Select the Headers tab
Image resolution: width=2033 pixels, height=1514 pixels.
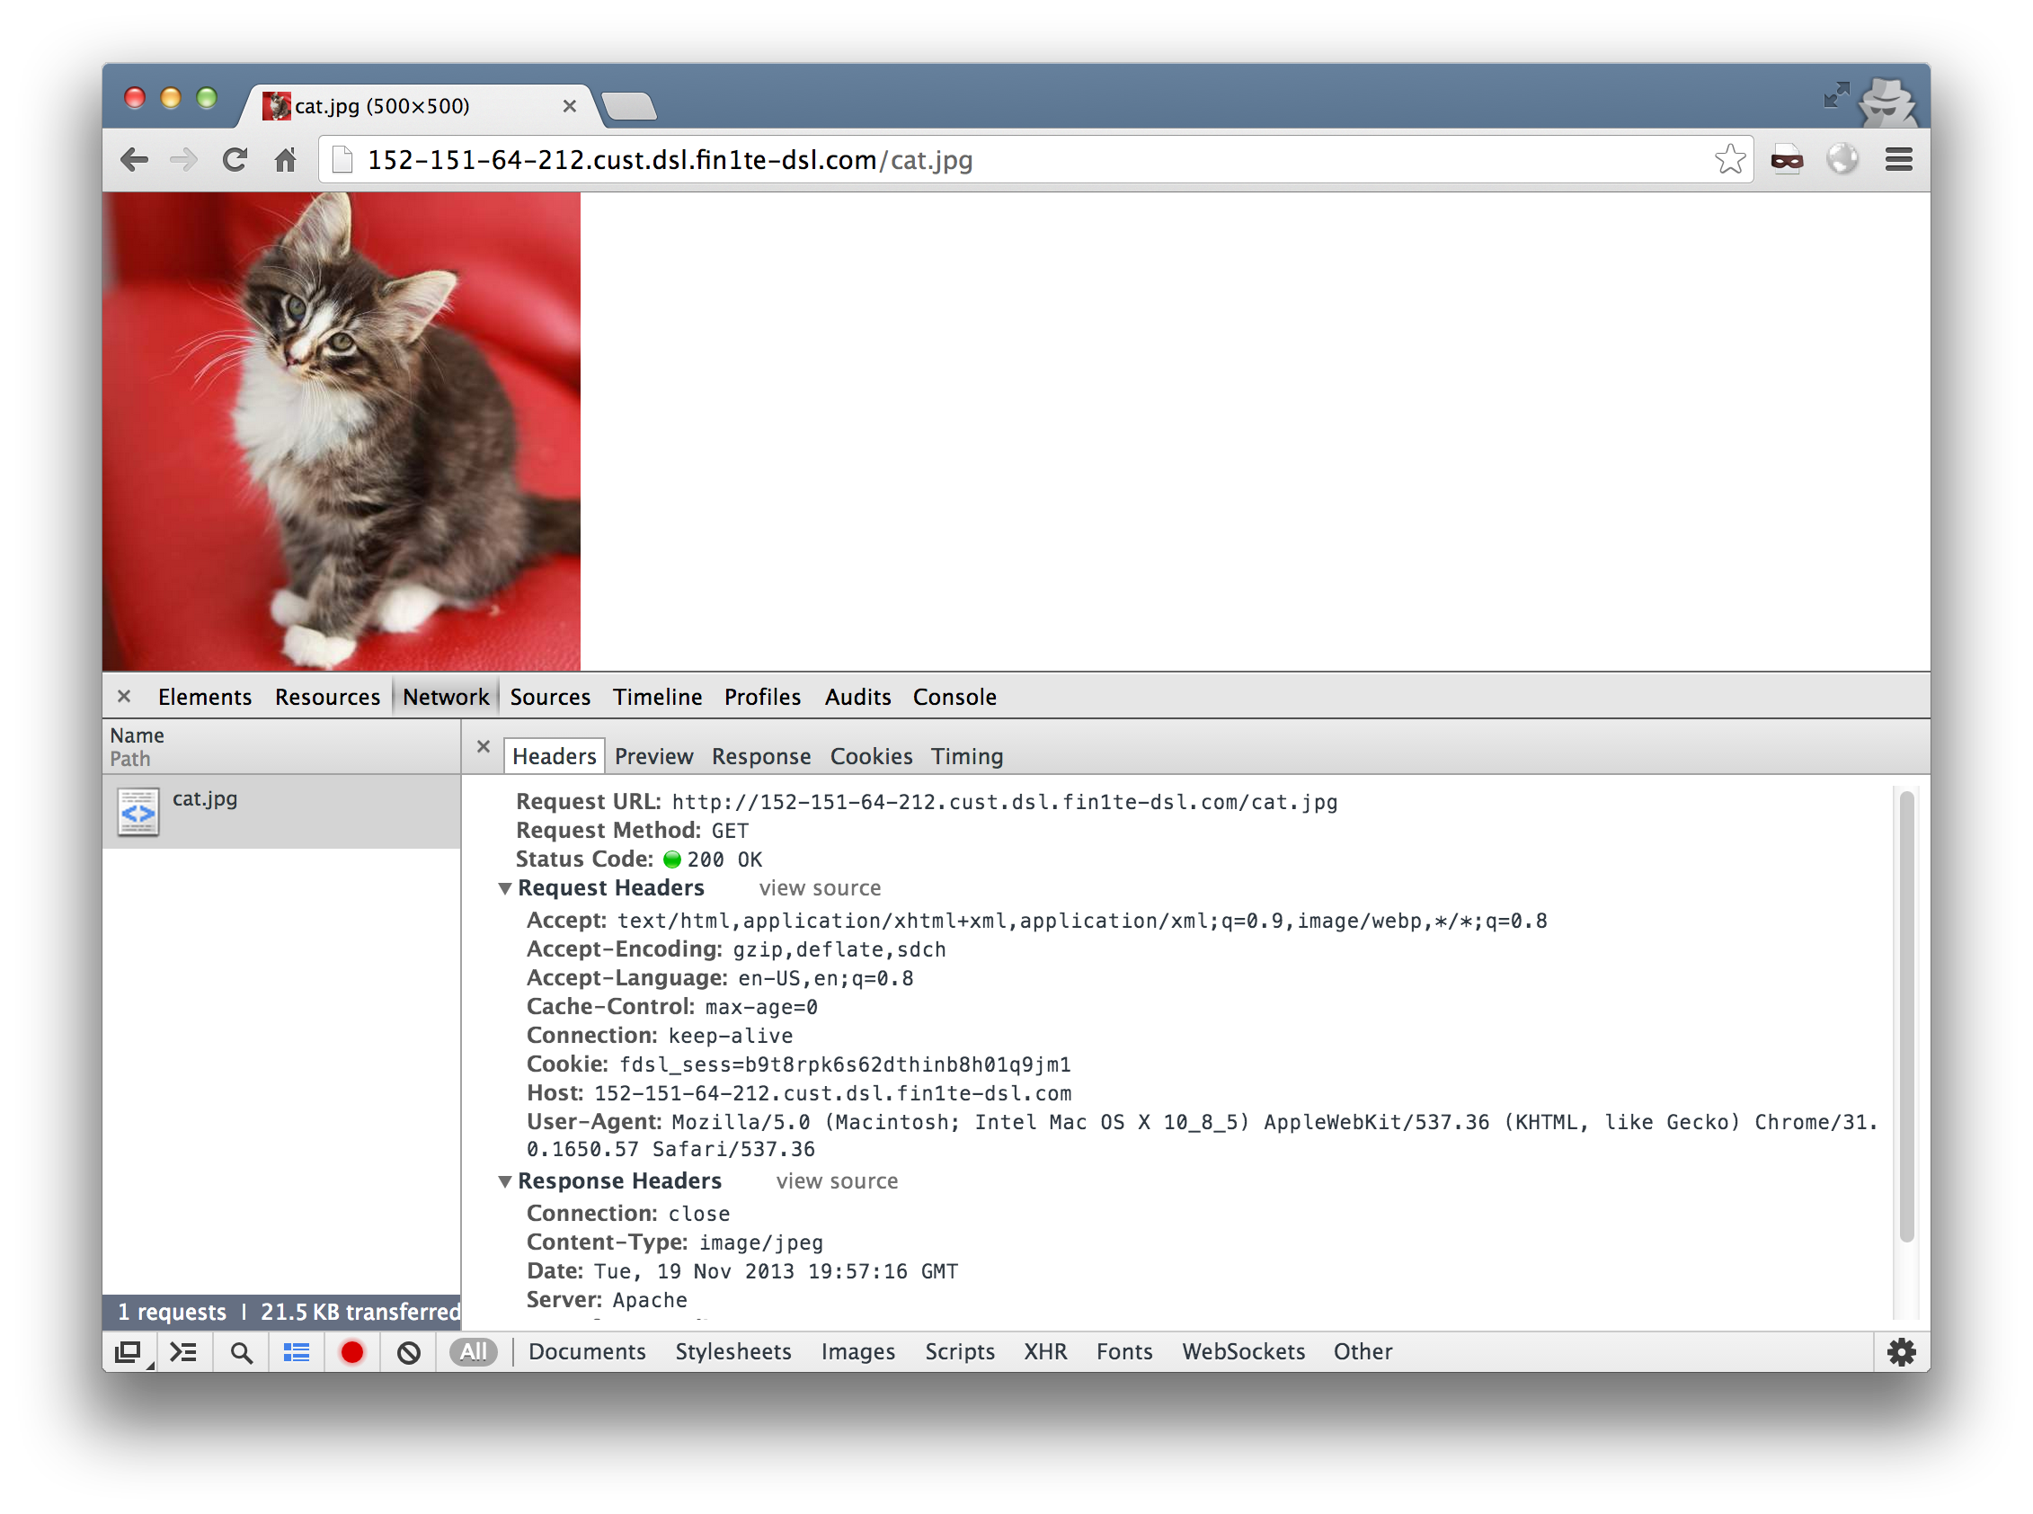tap(555, 756)
